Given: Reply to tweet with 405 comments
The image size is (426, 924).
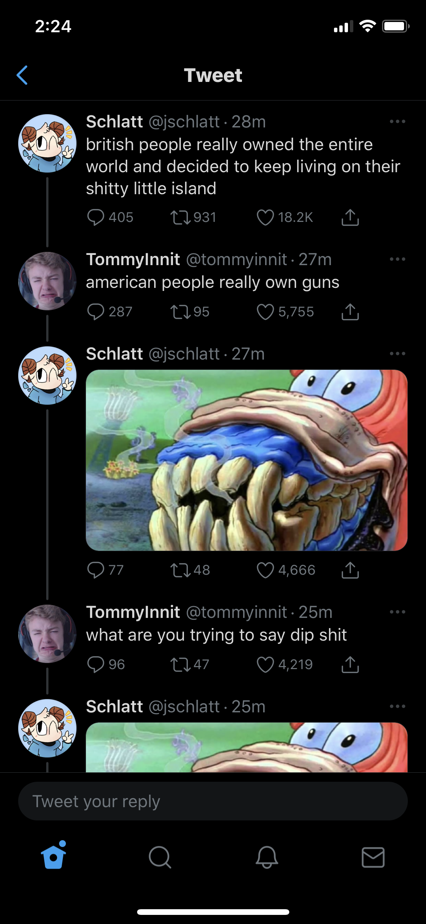Looking at the screenshot, I should [x=95, y=217].
